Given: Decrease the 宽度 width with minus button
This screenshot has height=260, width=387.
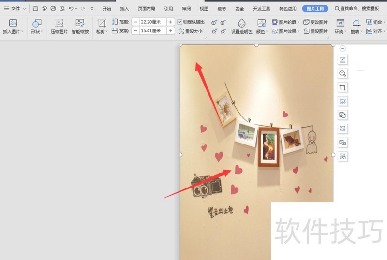Looking at the screenshot, I should pos(135,31).
